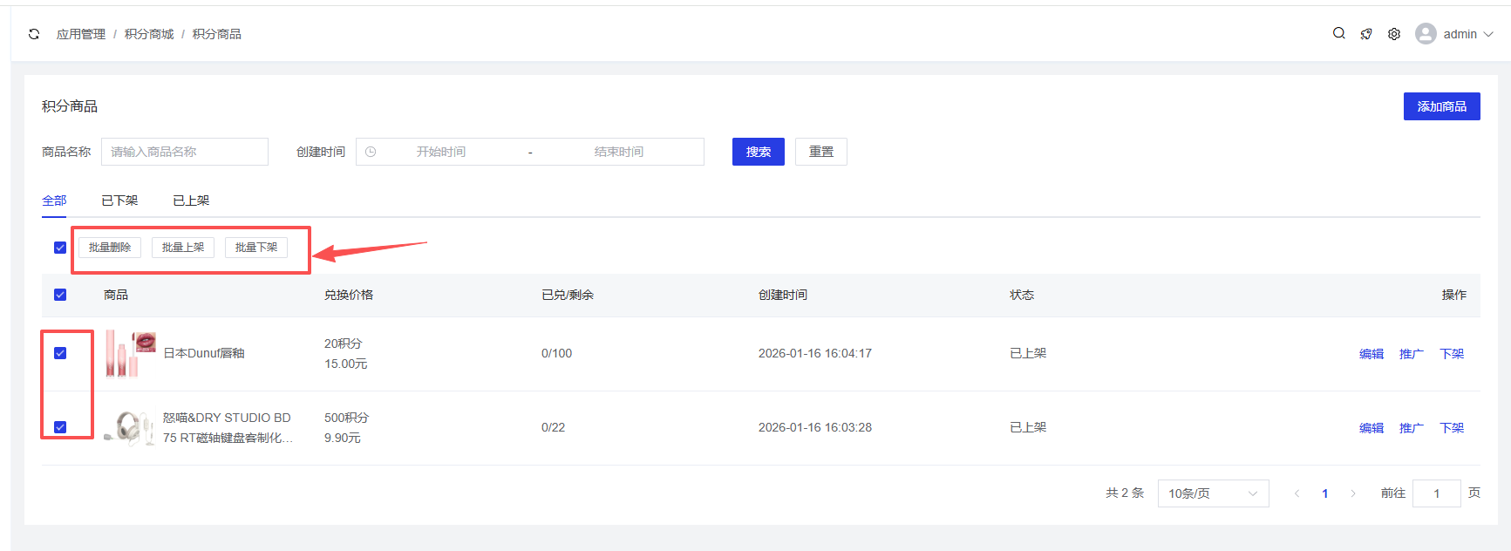Uncheck the 日本Dunuf唇釉 product checkbox
Image resolution: width=1511 pixels, height=551 pixels.
click(x=60, y=353)
